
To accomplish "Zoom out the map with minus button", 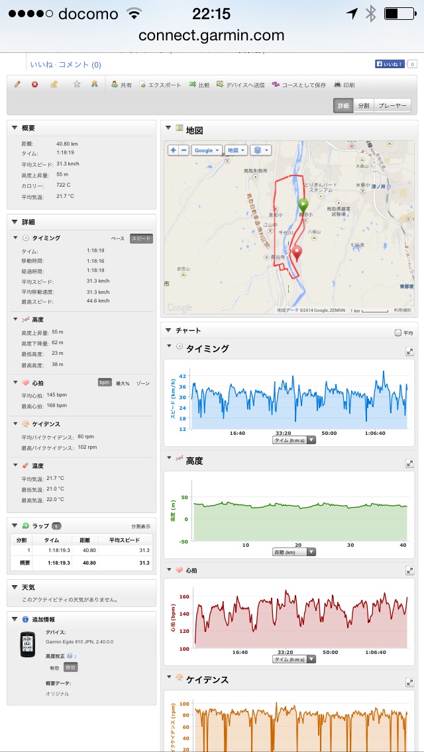I will tap(184, 150).
